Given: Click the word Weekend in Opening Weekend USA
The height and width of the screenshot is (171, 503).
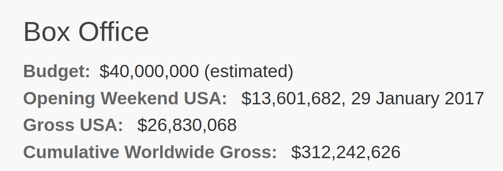Looking at the screenshot, I should pyautogui.click(x=139, y=98).
